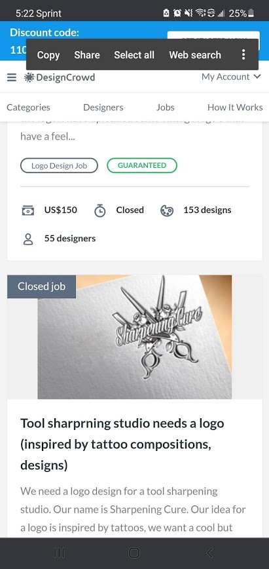The width and height of the screenshot is (269, 569).
Task: Open the Categories tab
Action: tap(28, 108)
